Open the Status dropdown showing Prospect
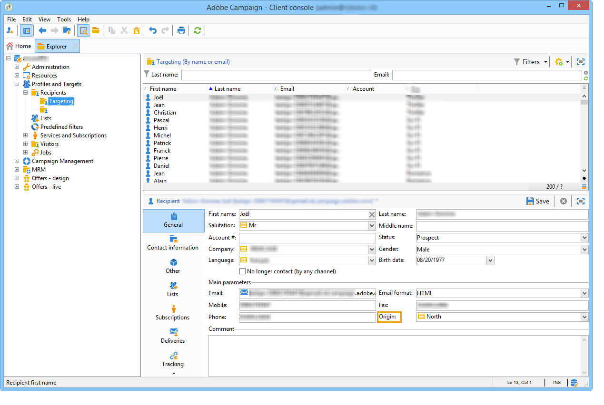Image resolution: width=604 pixels, height=405 pixels. coord(584,238)
